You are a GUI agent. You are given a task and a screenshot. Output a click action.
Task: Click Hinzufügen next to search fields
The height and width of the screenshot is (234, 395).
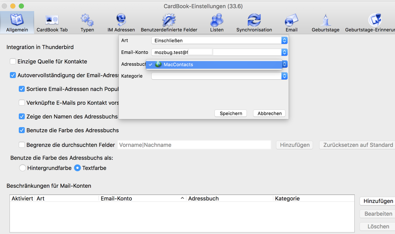(295, 145)
